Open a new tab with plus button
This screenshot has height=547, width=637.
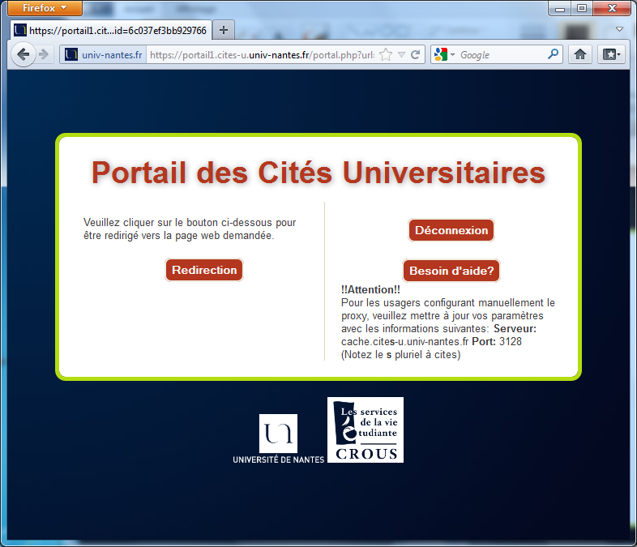tap(224, 31)
